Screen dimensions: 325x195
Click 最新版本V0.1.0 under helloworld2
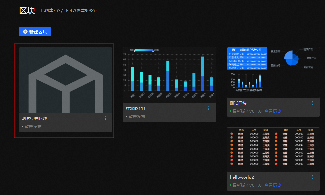coord(247,185)
